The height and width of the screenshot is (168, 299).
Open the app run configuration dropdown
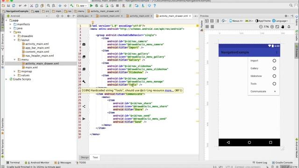pyautogui.click(x=81, y=6)
